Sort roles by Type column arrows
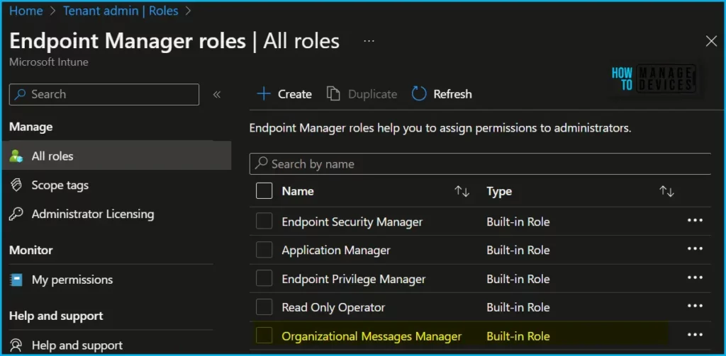The height and width of the screenshot is (356, 726). click(x=666, y=191)
